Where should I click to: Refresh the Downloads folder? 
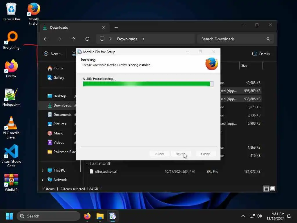pyautogui.click(x=87, y=39)
